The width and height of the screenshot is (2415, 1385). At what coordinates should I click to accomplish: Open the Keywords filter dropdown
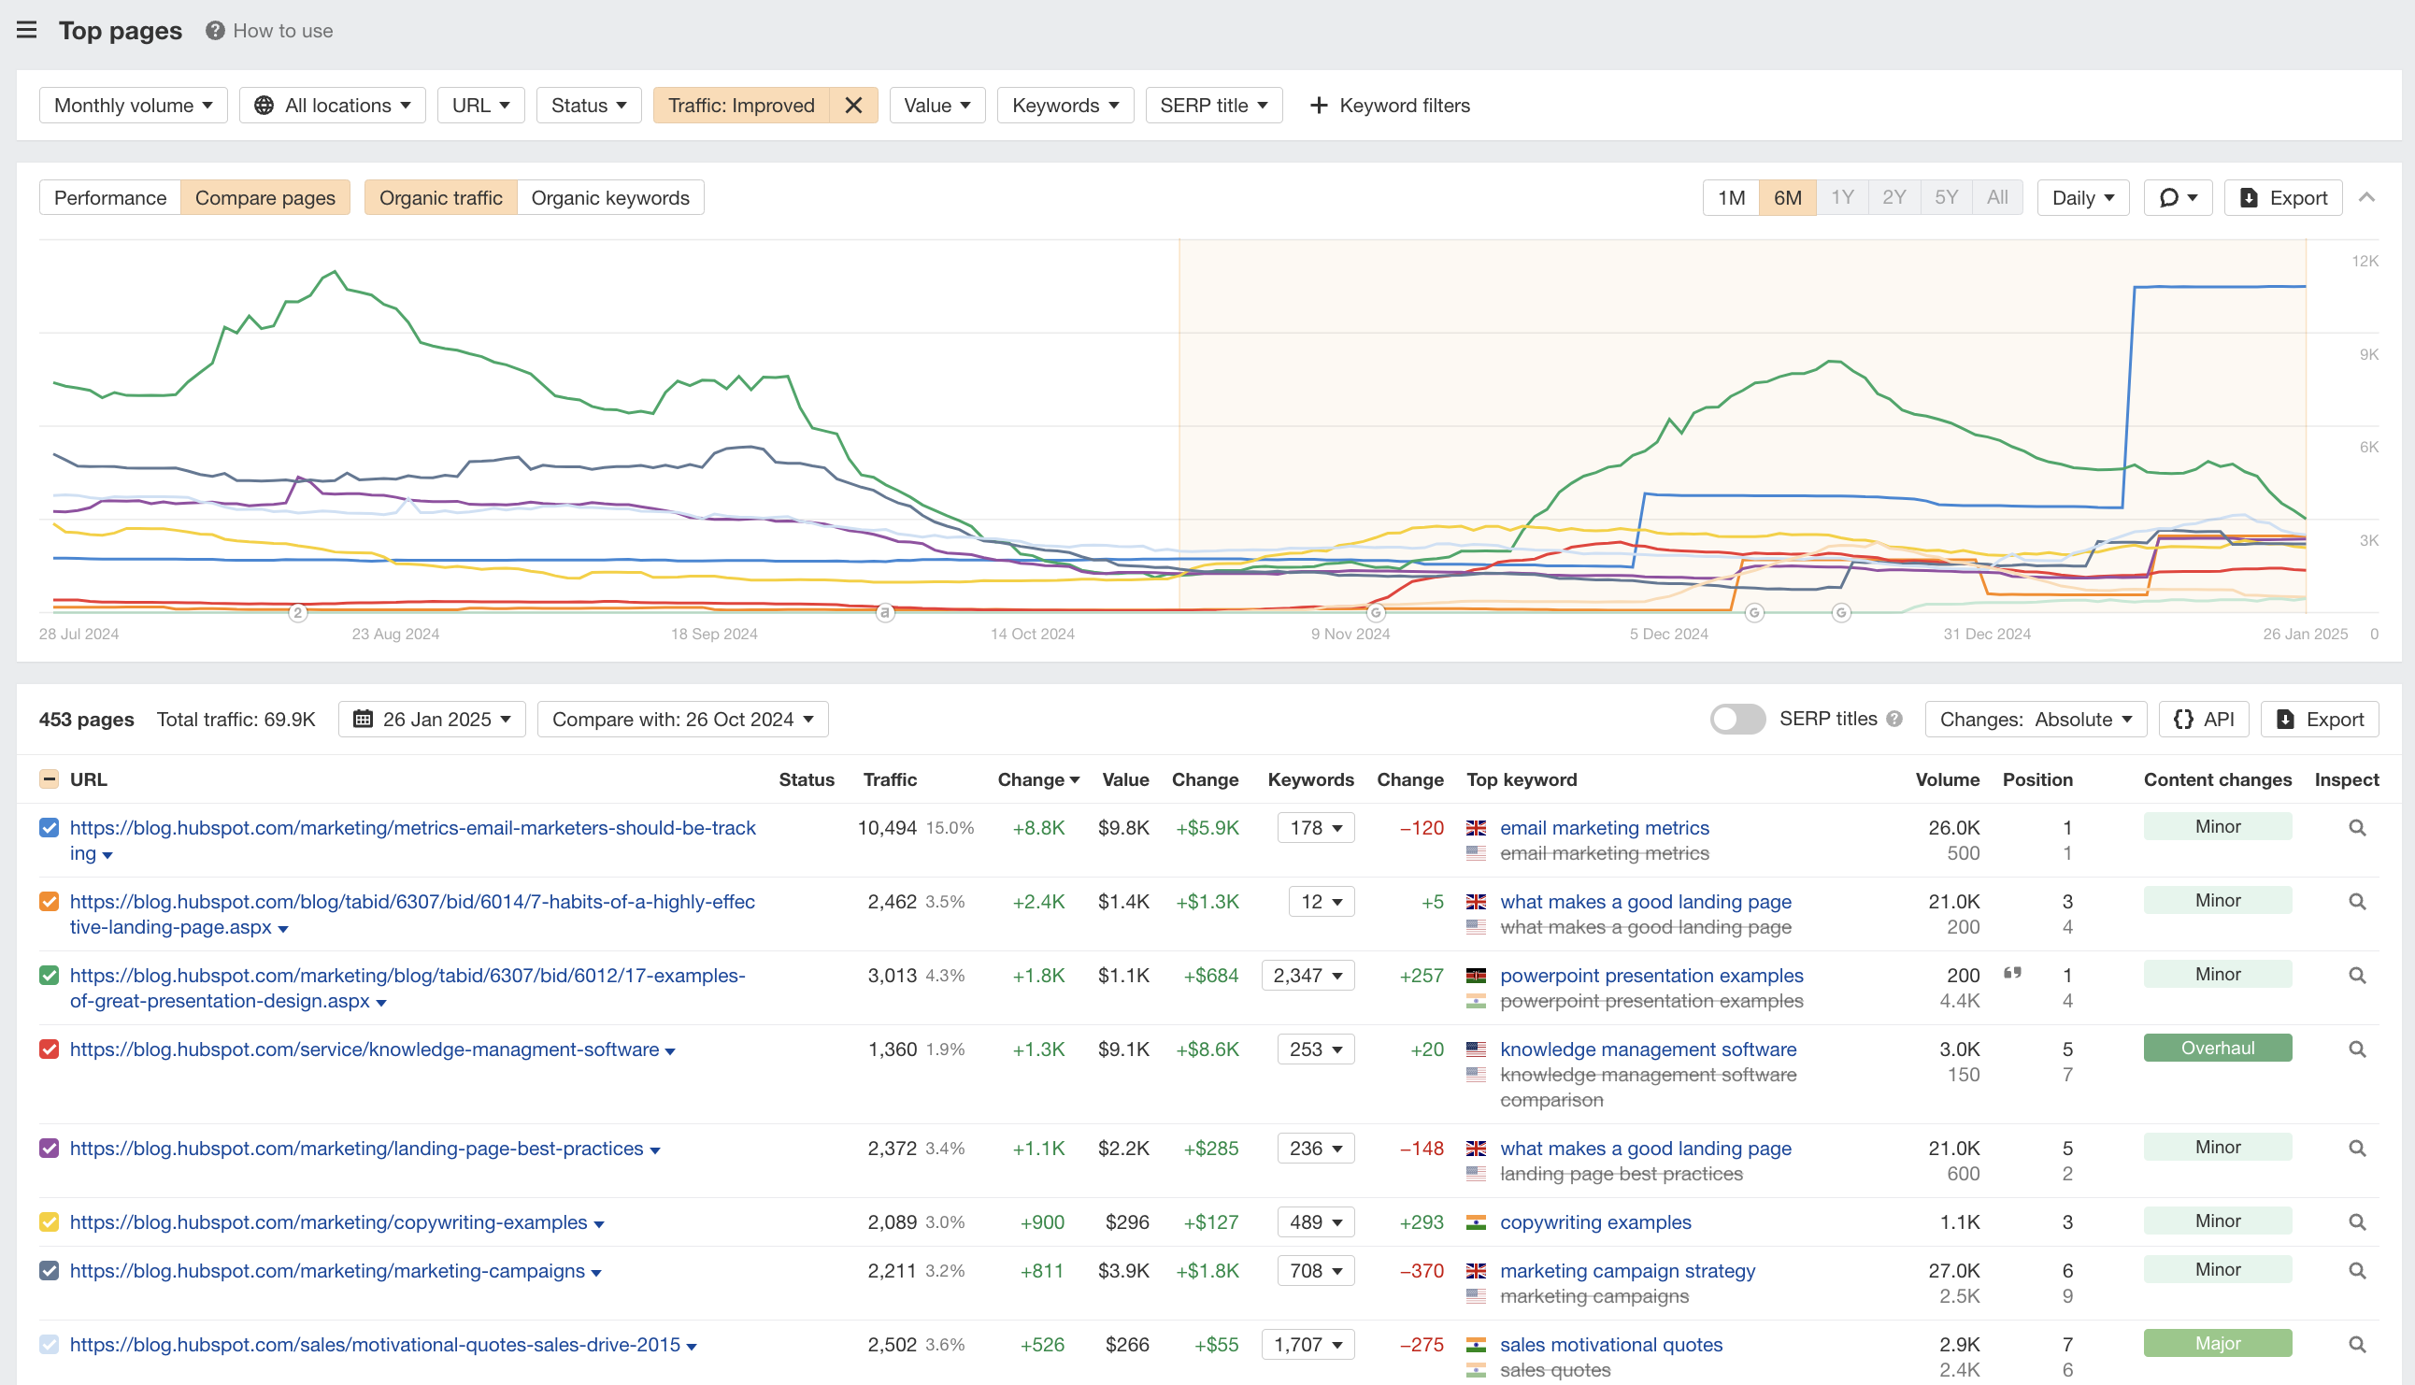1065,105
